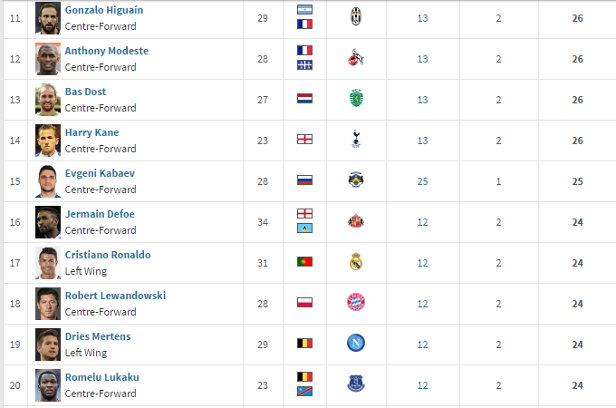Click the FC Köln club crest
Screen dimensions: 616x408
click(356, 57)
